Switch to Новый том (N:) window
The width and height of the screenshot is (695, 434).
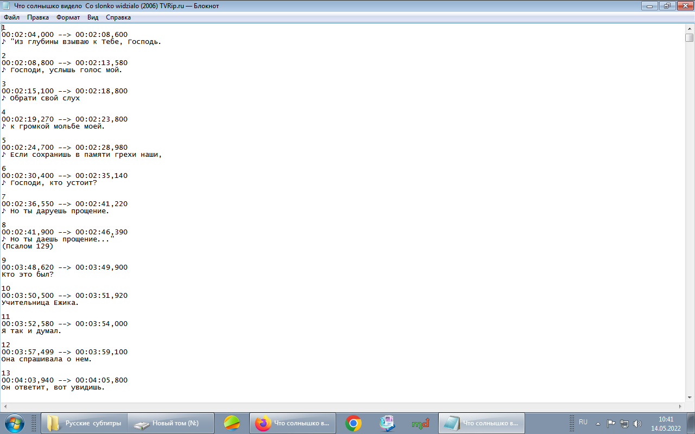[170, 423]
